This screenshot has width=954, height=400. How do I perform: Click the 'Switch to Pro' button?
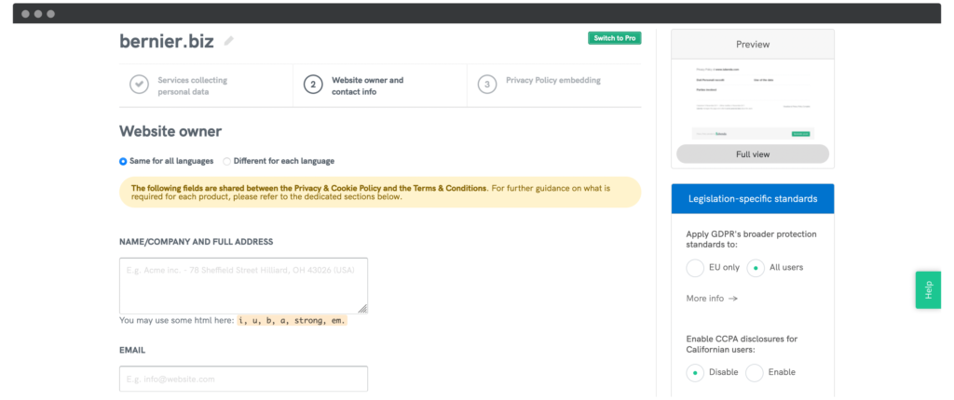pyautogui.click(x=614, y=38)
